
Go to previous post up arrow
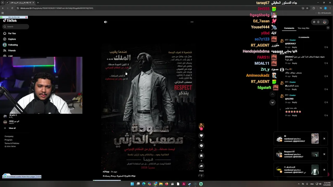[272, 94]
